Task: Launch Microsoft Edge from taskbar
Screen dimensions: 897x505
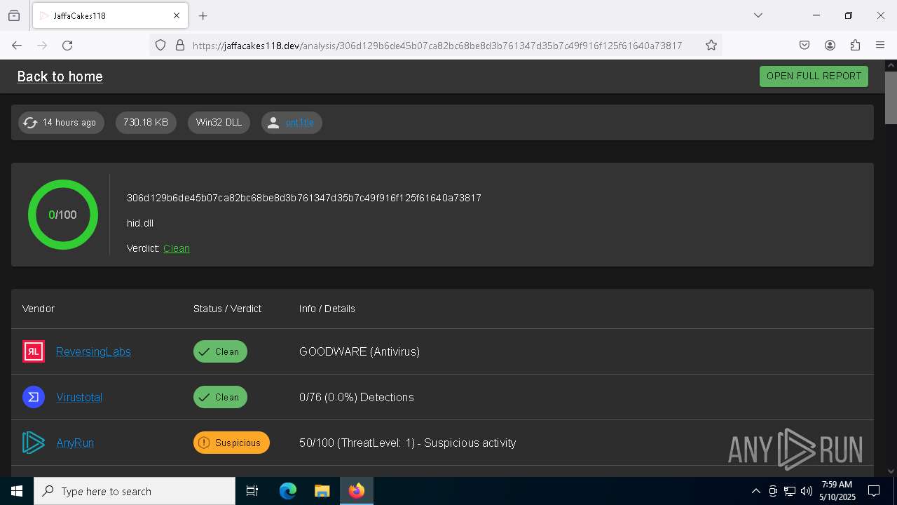Action: coord(288,491)
